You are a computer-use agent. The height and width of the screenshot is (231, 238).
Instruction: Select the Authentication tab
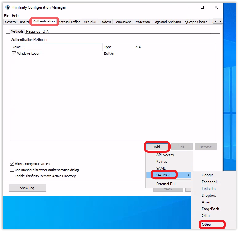44,21
